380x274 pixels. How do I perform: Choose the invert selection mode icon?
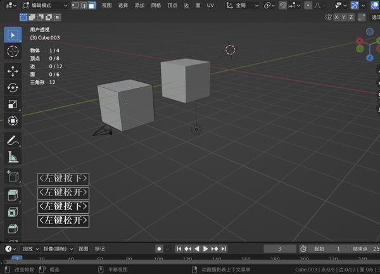coord(49,17)
